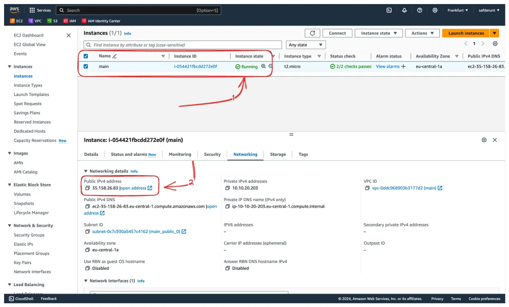This screenshot has height=307, width=509.
Task: Open the Any state filter dropdown
Action: [306, 45]
